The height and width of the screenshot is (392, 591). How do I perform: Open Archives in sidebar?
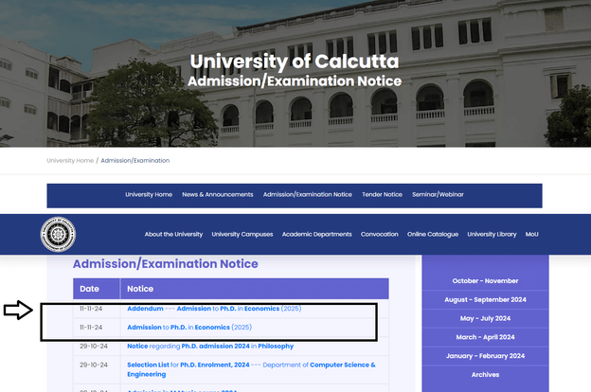click(485, 375)
